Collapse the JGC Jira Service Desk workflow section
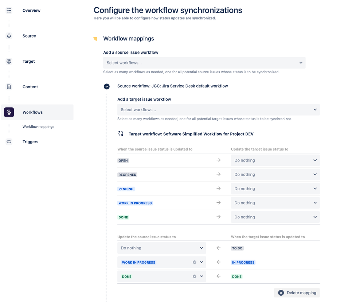 (x=107, y=86)
